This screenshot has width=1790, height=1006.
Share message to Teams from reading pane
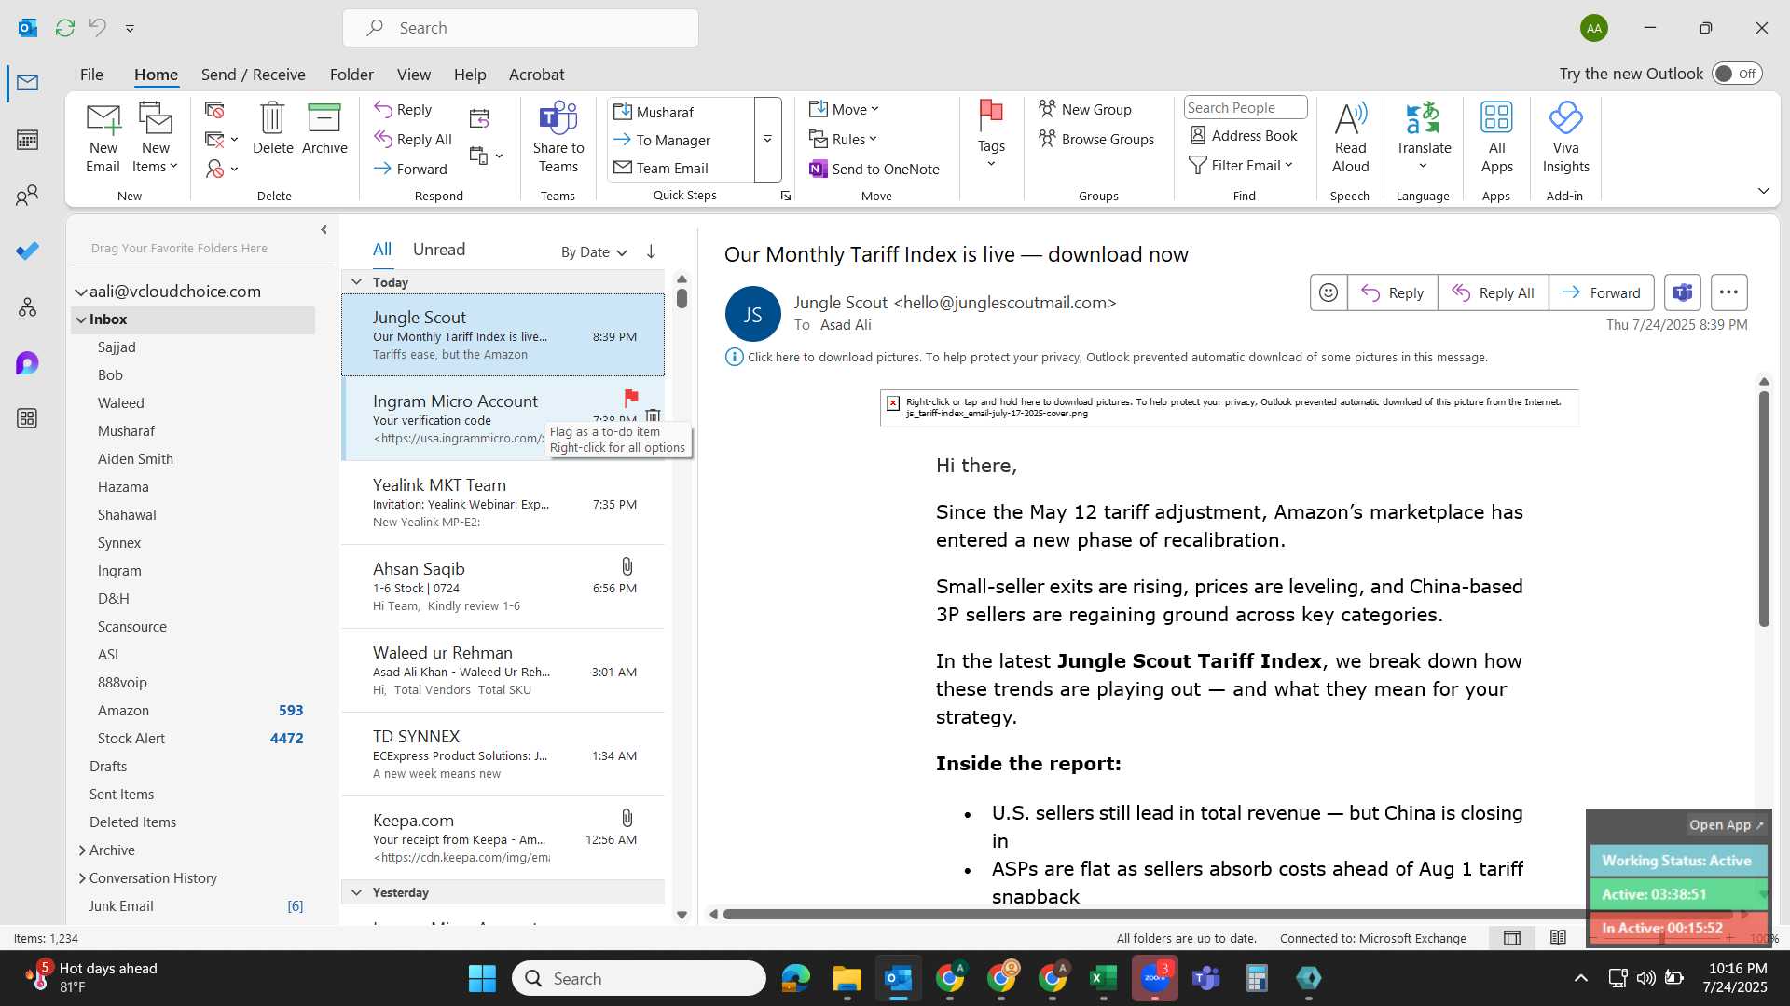(1682, 292)
